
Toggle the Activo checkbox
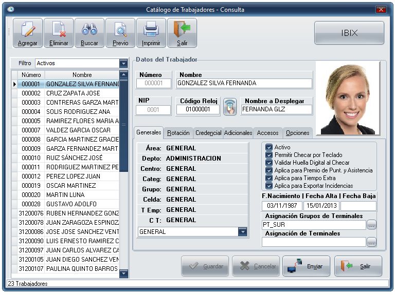269,147
